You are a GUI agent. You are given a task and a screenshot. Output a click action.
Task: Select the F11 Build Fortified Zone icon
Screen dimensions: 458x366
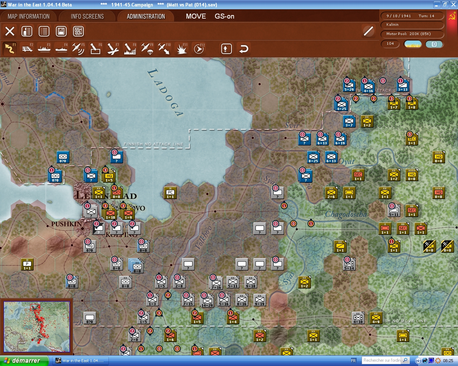(181, 49)
